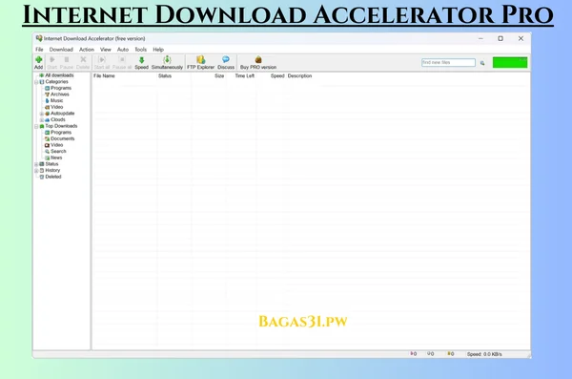This screenshot has height=379, width=572.
Task: Click the application icon in title bar
Action: click(x=39, y=38)
